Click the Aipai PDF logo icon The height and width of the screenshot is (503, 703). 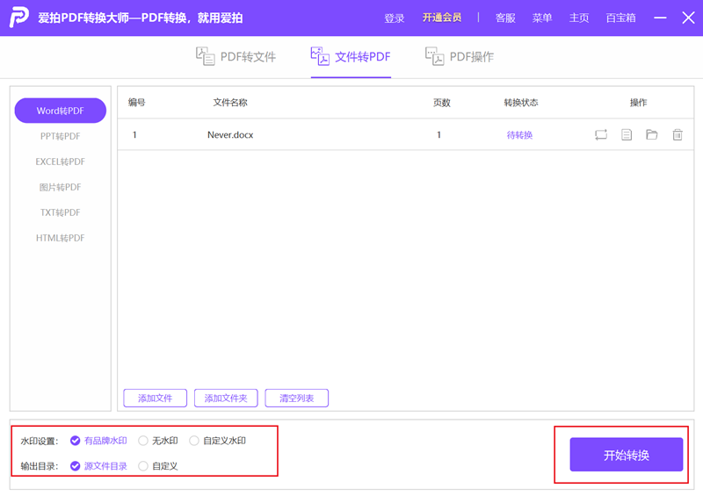[19, 18]
